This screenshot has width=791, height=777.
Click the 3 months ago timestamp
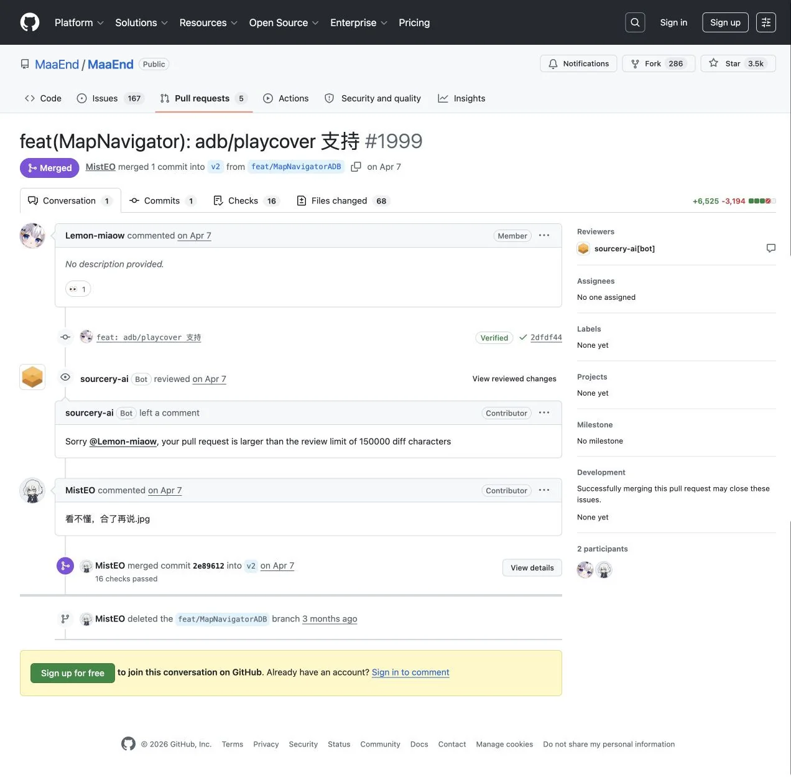click(x=330, y=619)
